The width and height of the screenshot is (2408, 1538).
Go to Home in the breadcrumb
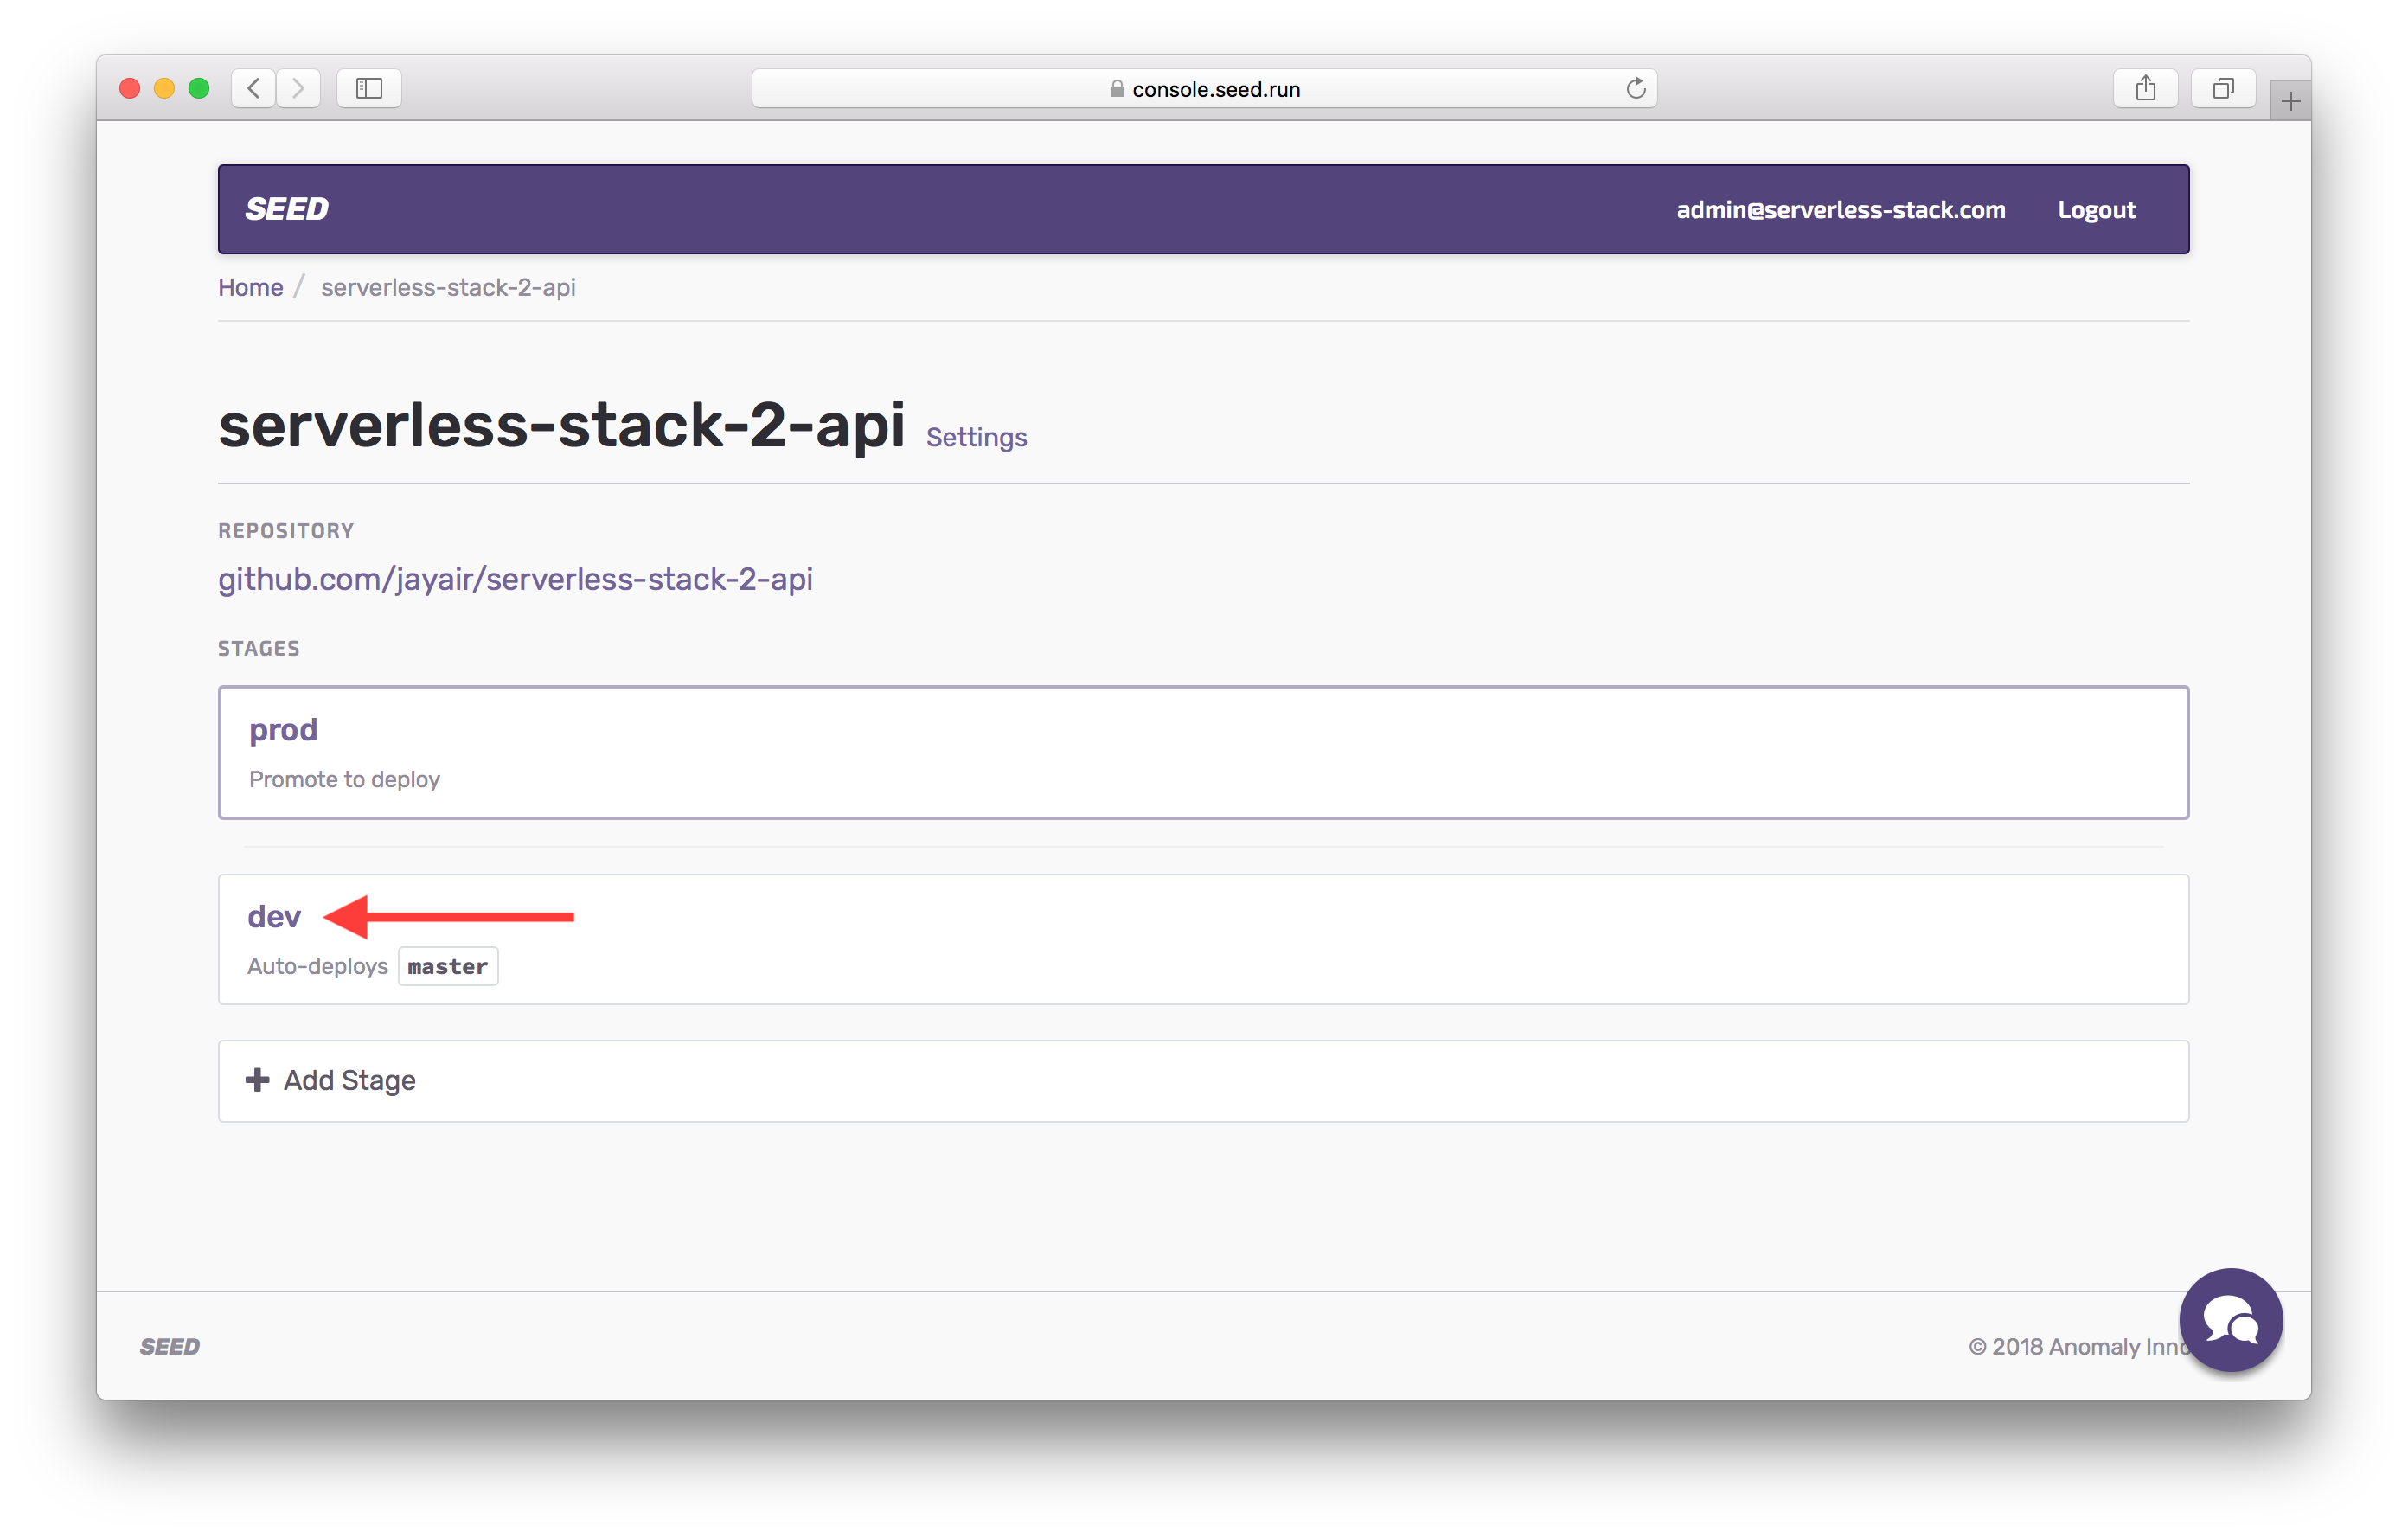point(250,287)
